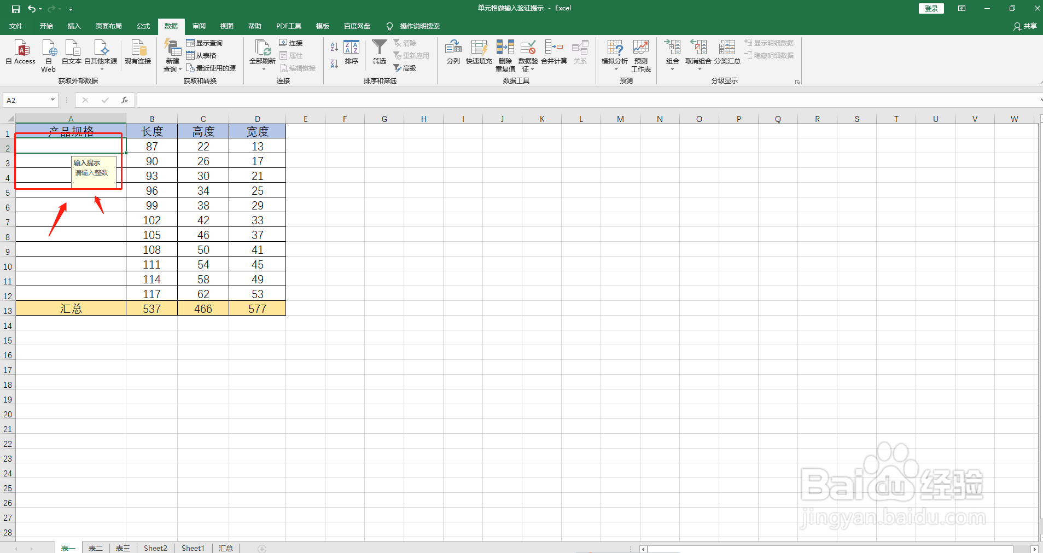
Task: Switch to 百度网盘 tab
Action: 357,26
